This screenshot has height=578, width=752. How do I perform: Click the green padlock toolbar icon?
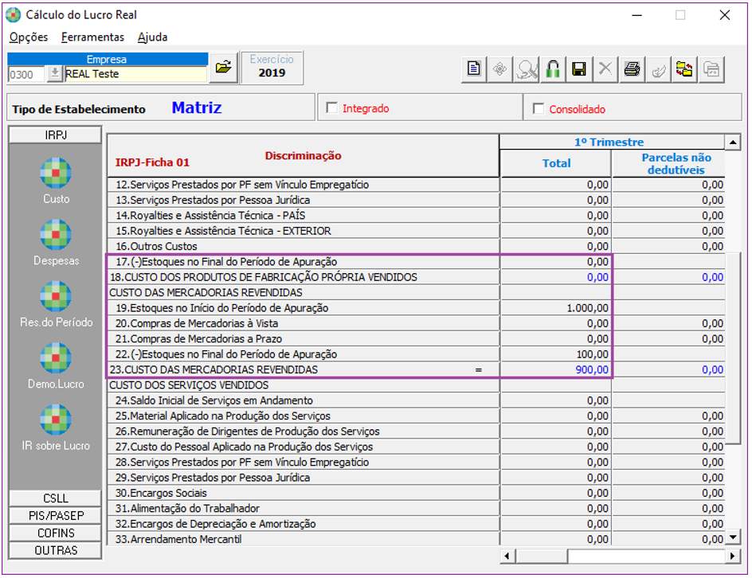pos(553,69)
